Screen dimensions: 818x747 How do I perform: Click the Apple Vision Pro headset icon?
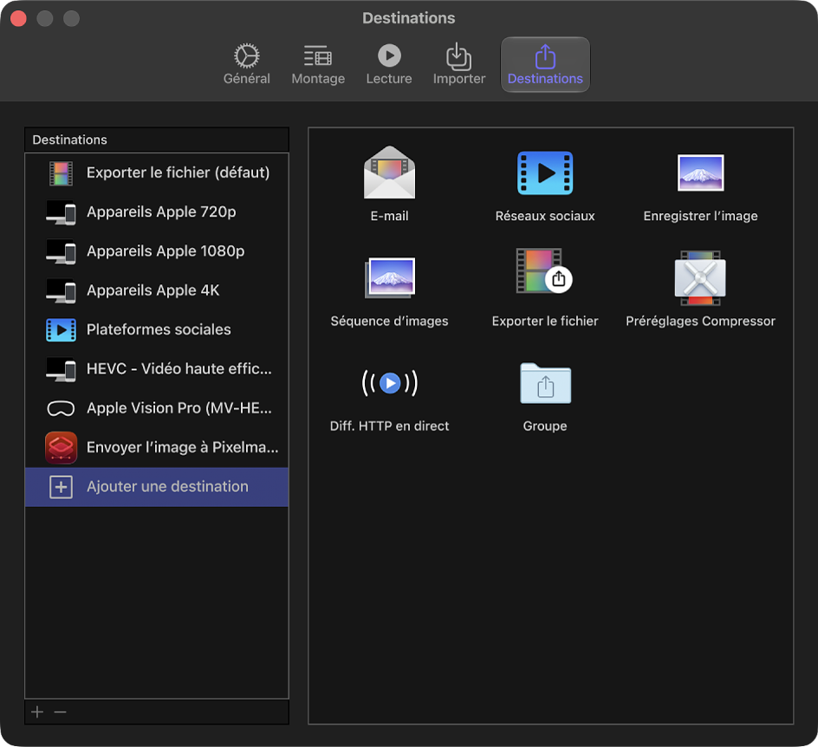tap(61, 408)
